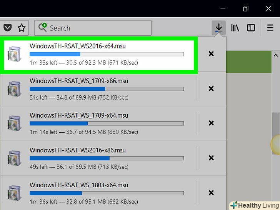Toggle the Downloads arrow toolbar button
Viewport: 280px width, 210px height.
tap(218, 28)
